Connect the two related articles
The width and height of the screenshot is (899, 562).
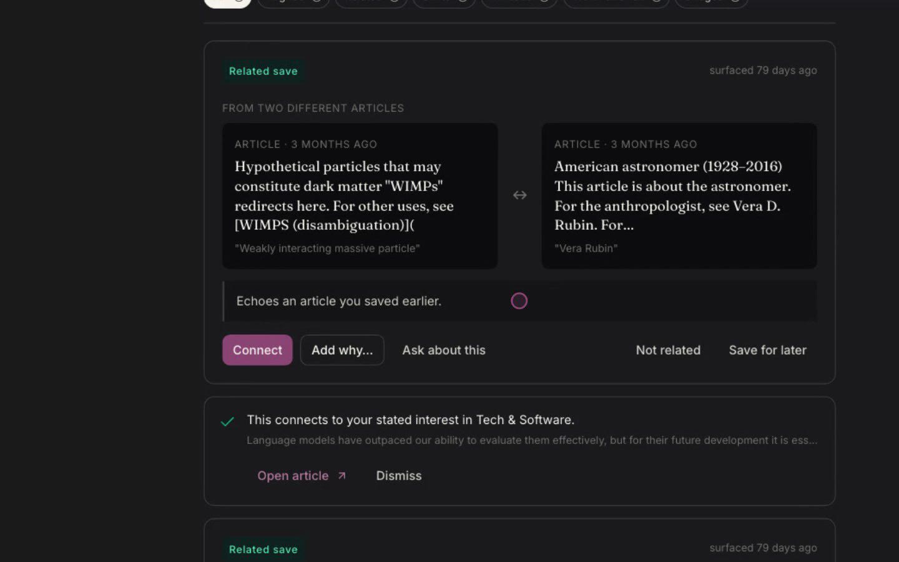pos(257,350)
